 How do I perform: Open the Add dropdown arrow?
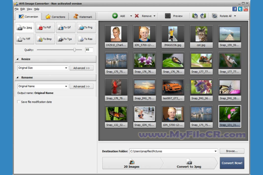(131, 16)
